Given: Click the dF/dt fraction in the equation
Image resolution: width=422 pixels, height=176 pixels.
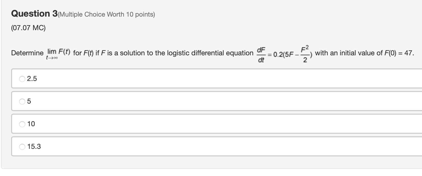Looking at the screenshot, I should coord(261,53).
